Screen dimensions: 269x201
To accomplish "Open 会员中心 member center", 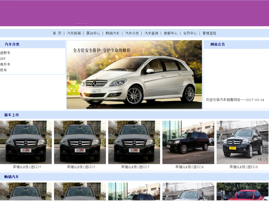I will tap(190, 33).
